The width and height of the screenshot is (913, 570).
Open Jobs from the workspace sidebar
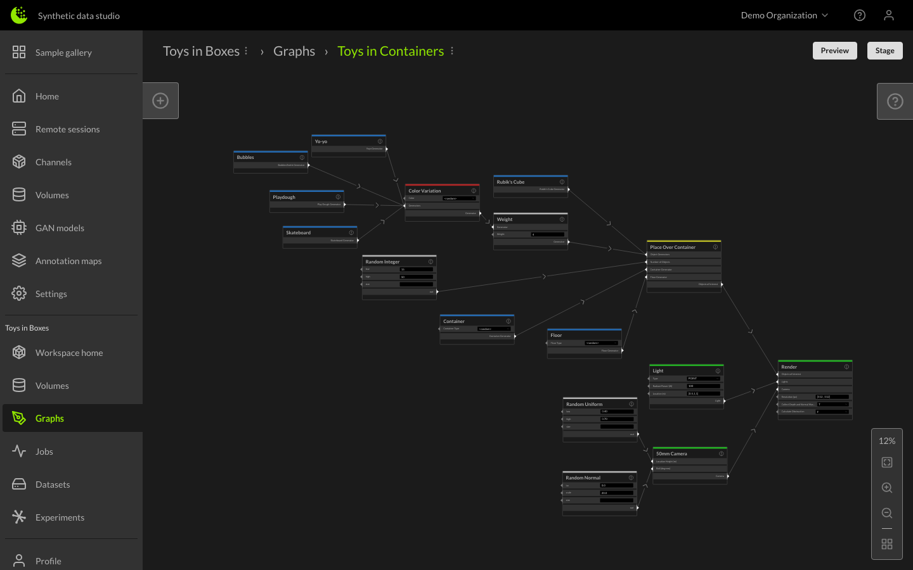(x=44, y=451)
